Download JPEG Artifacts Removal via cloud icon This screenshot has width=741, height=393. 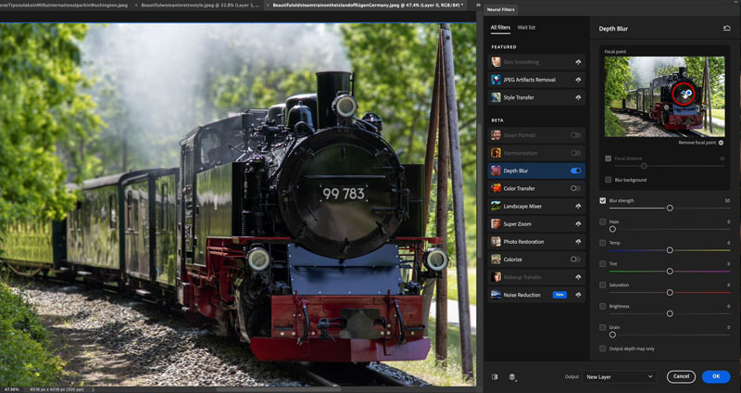(578, 80)
